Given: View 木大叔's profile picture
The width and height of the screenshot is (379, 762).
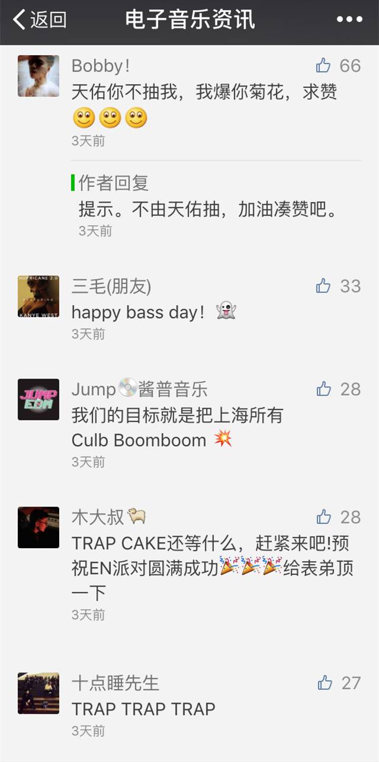Looking at the screenshot, I should coord(38,527).
